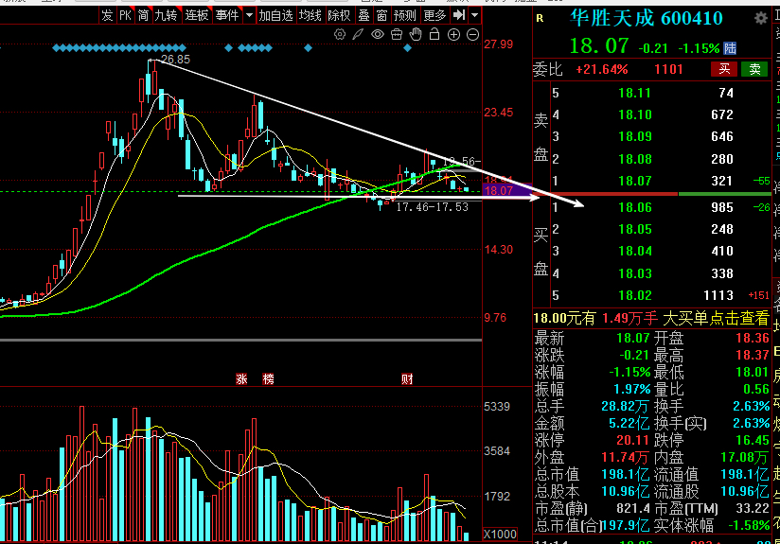Click the green 卖 sell button
The width and height of the screenshot is (780, 544).
(754, 69)
